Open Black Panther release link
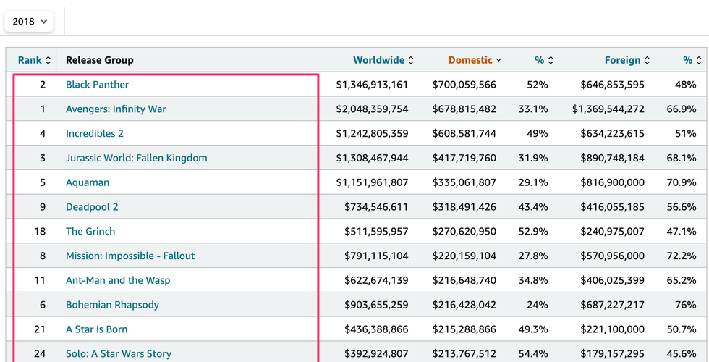The height and width of the screenshot is (362, 709). click(x=97, y=85)
